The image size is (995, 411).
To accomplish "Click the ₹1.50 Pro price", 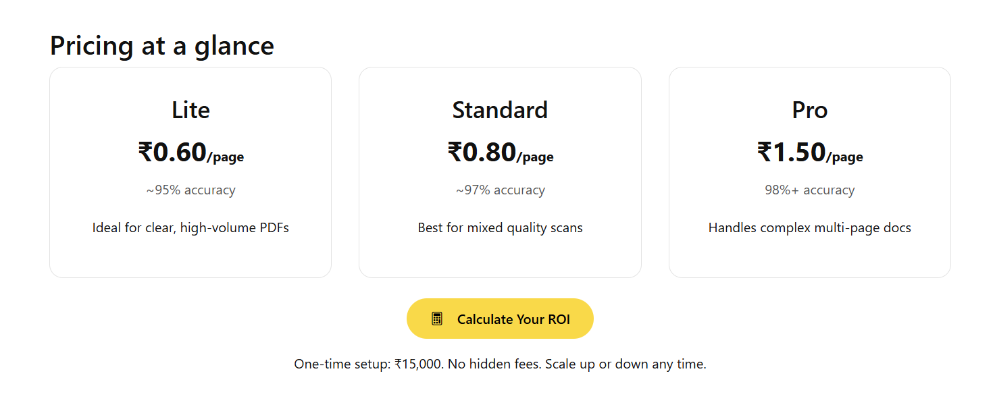I will [791, 153].
